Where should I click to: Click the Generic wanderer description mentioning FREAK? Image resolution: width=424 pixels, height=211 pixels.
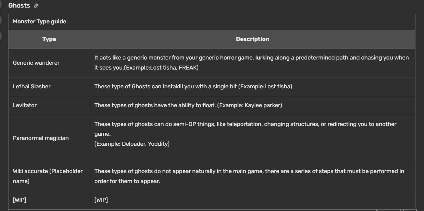pos(252,63)
